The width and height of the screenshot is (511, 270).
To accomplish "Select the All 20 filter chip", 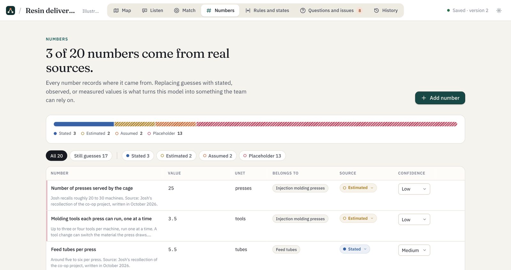I will 57,156.
